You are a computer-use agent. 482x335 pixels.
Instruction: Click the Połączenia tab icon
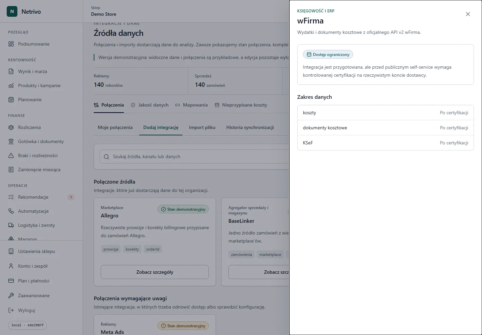point(96,105)
